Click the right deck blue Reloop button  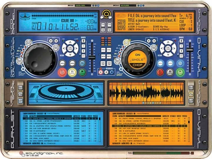pos(180,63)
